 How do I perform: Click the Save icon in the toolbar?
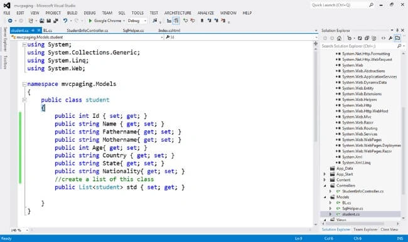tap(48, 21)
